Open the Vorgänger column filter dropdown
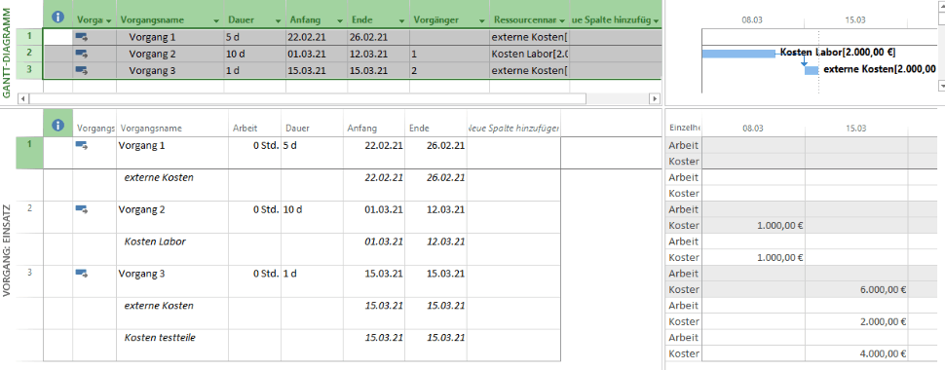 coord(482,20)
